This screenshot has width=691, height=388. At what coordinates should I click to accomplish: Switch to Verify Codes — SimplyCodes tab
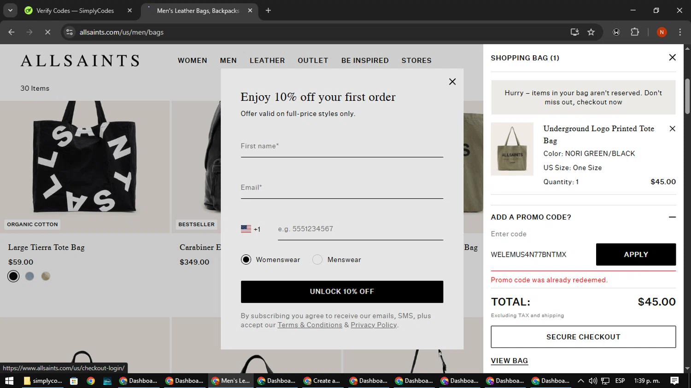(x=75, y=11)
